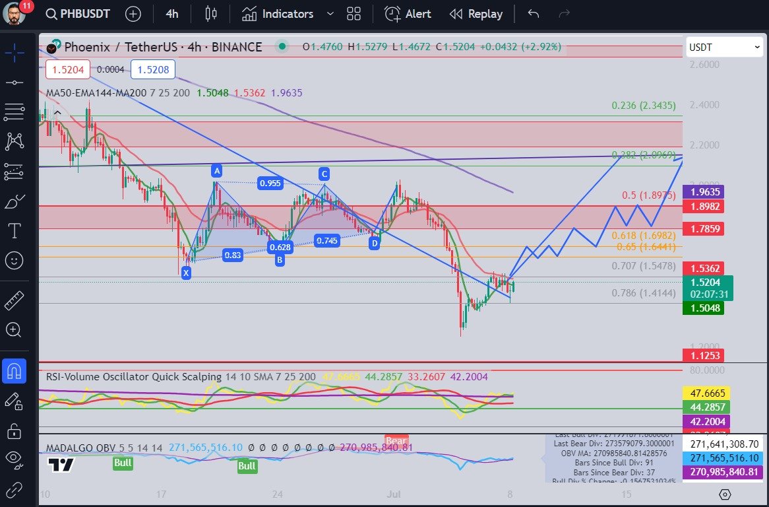Select the brush drawing tool
Screen dimensions: 769x507
tap(15, 201)
